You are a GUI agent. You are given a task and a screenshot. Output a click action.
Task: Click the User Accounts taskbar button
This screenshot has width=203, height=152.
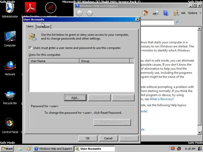point(94,149)
